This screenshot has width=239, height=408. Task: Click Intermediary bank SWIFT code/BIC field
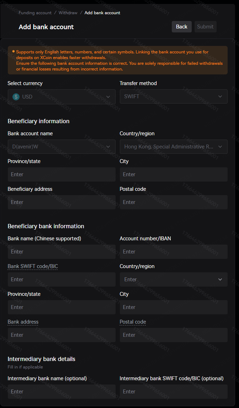174,392
